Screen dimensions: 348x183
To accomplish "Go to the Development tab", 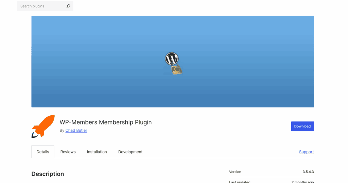I will point(130,152).
